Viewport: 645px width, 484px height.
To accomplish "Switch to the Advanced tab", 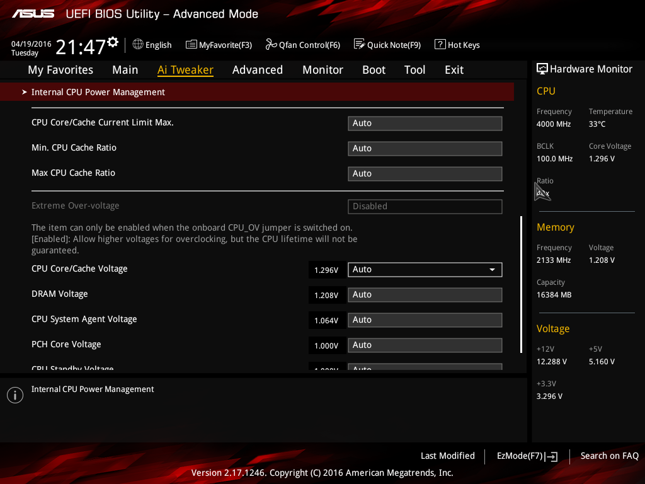I will (x=258, y=70).
